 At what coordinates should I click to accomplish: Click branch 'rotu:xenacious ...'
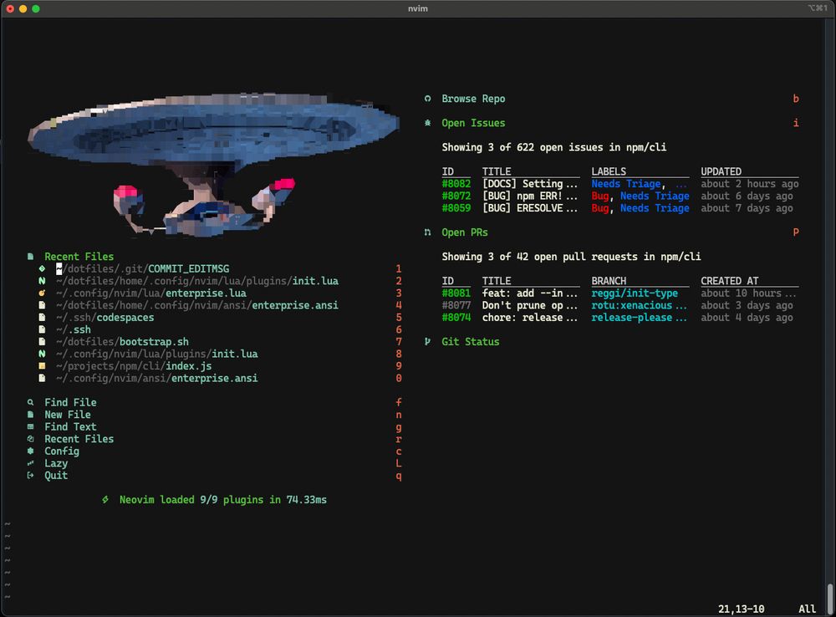click(x=640, y=305)
